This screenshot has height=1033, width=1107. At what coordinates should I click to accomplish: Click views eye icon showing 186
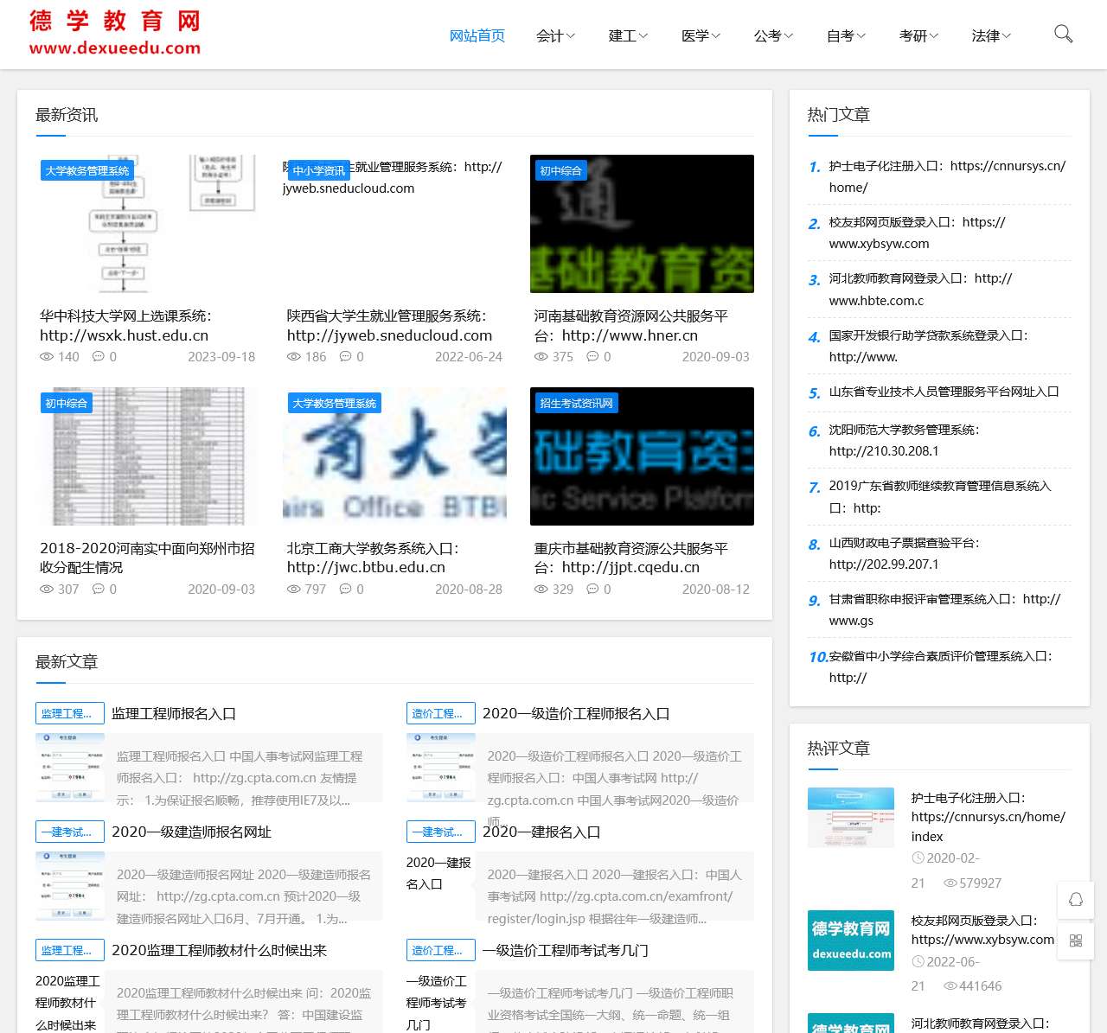tap(294, 356)
